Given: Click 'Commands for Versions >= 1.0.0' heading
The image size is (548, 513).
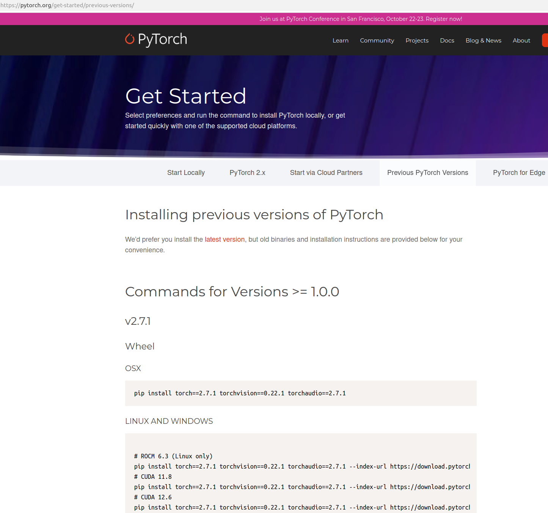Looking at the screenshot, I should [x=232, y=291].
